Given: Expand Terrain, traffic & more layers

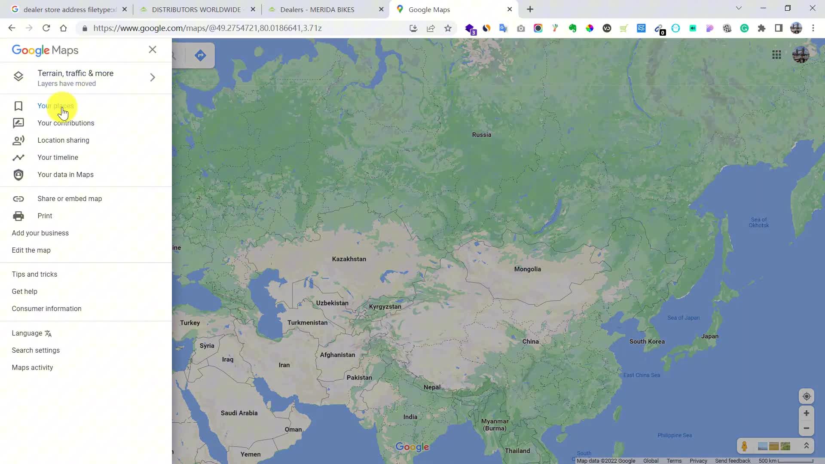Looking at the screenshot, I should [153, 77].
